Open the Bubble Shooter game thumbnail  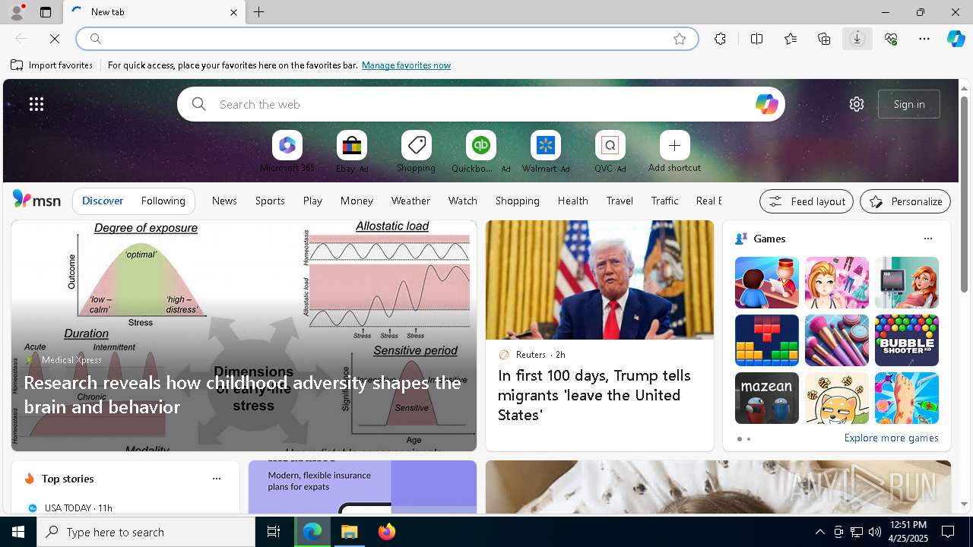(906, 340)
